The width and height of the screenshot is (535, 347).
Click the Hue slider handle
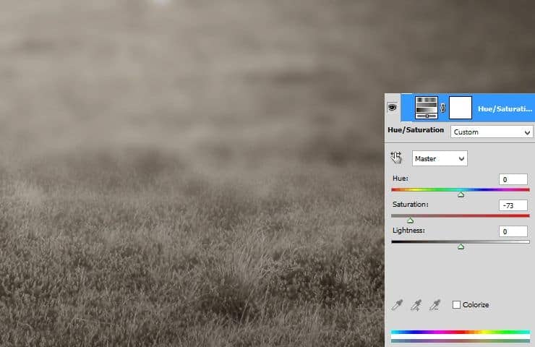(461, 194)
